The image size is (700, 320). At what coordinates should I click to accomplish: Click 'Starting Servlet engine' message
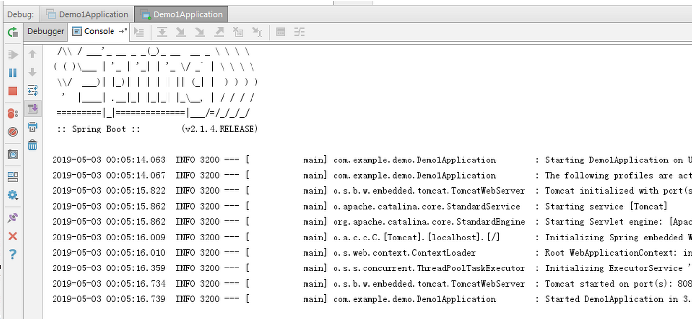coord(604,222)
